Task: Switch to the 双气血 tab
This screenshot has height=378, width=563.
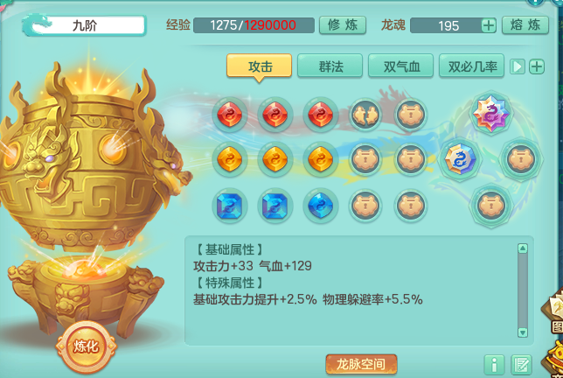Action: tap(400, 66)
